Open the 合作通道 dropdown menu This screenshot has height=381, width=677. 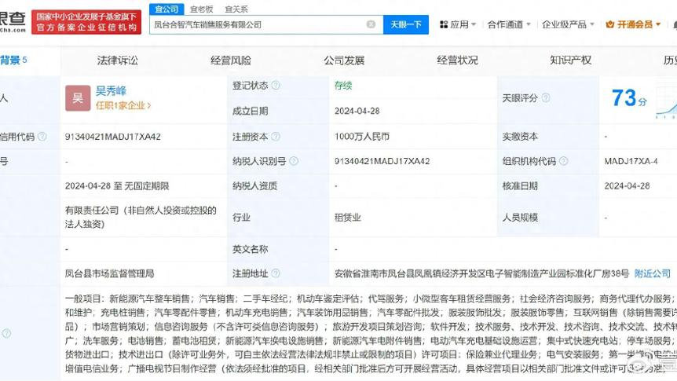tap(509, 24)
